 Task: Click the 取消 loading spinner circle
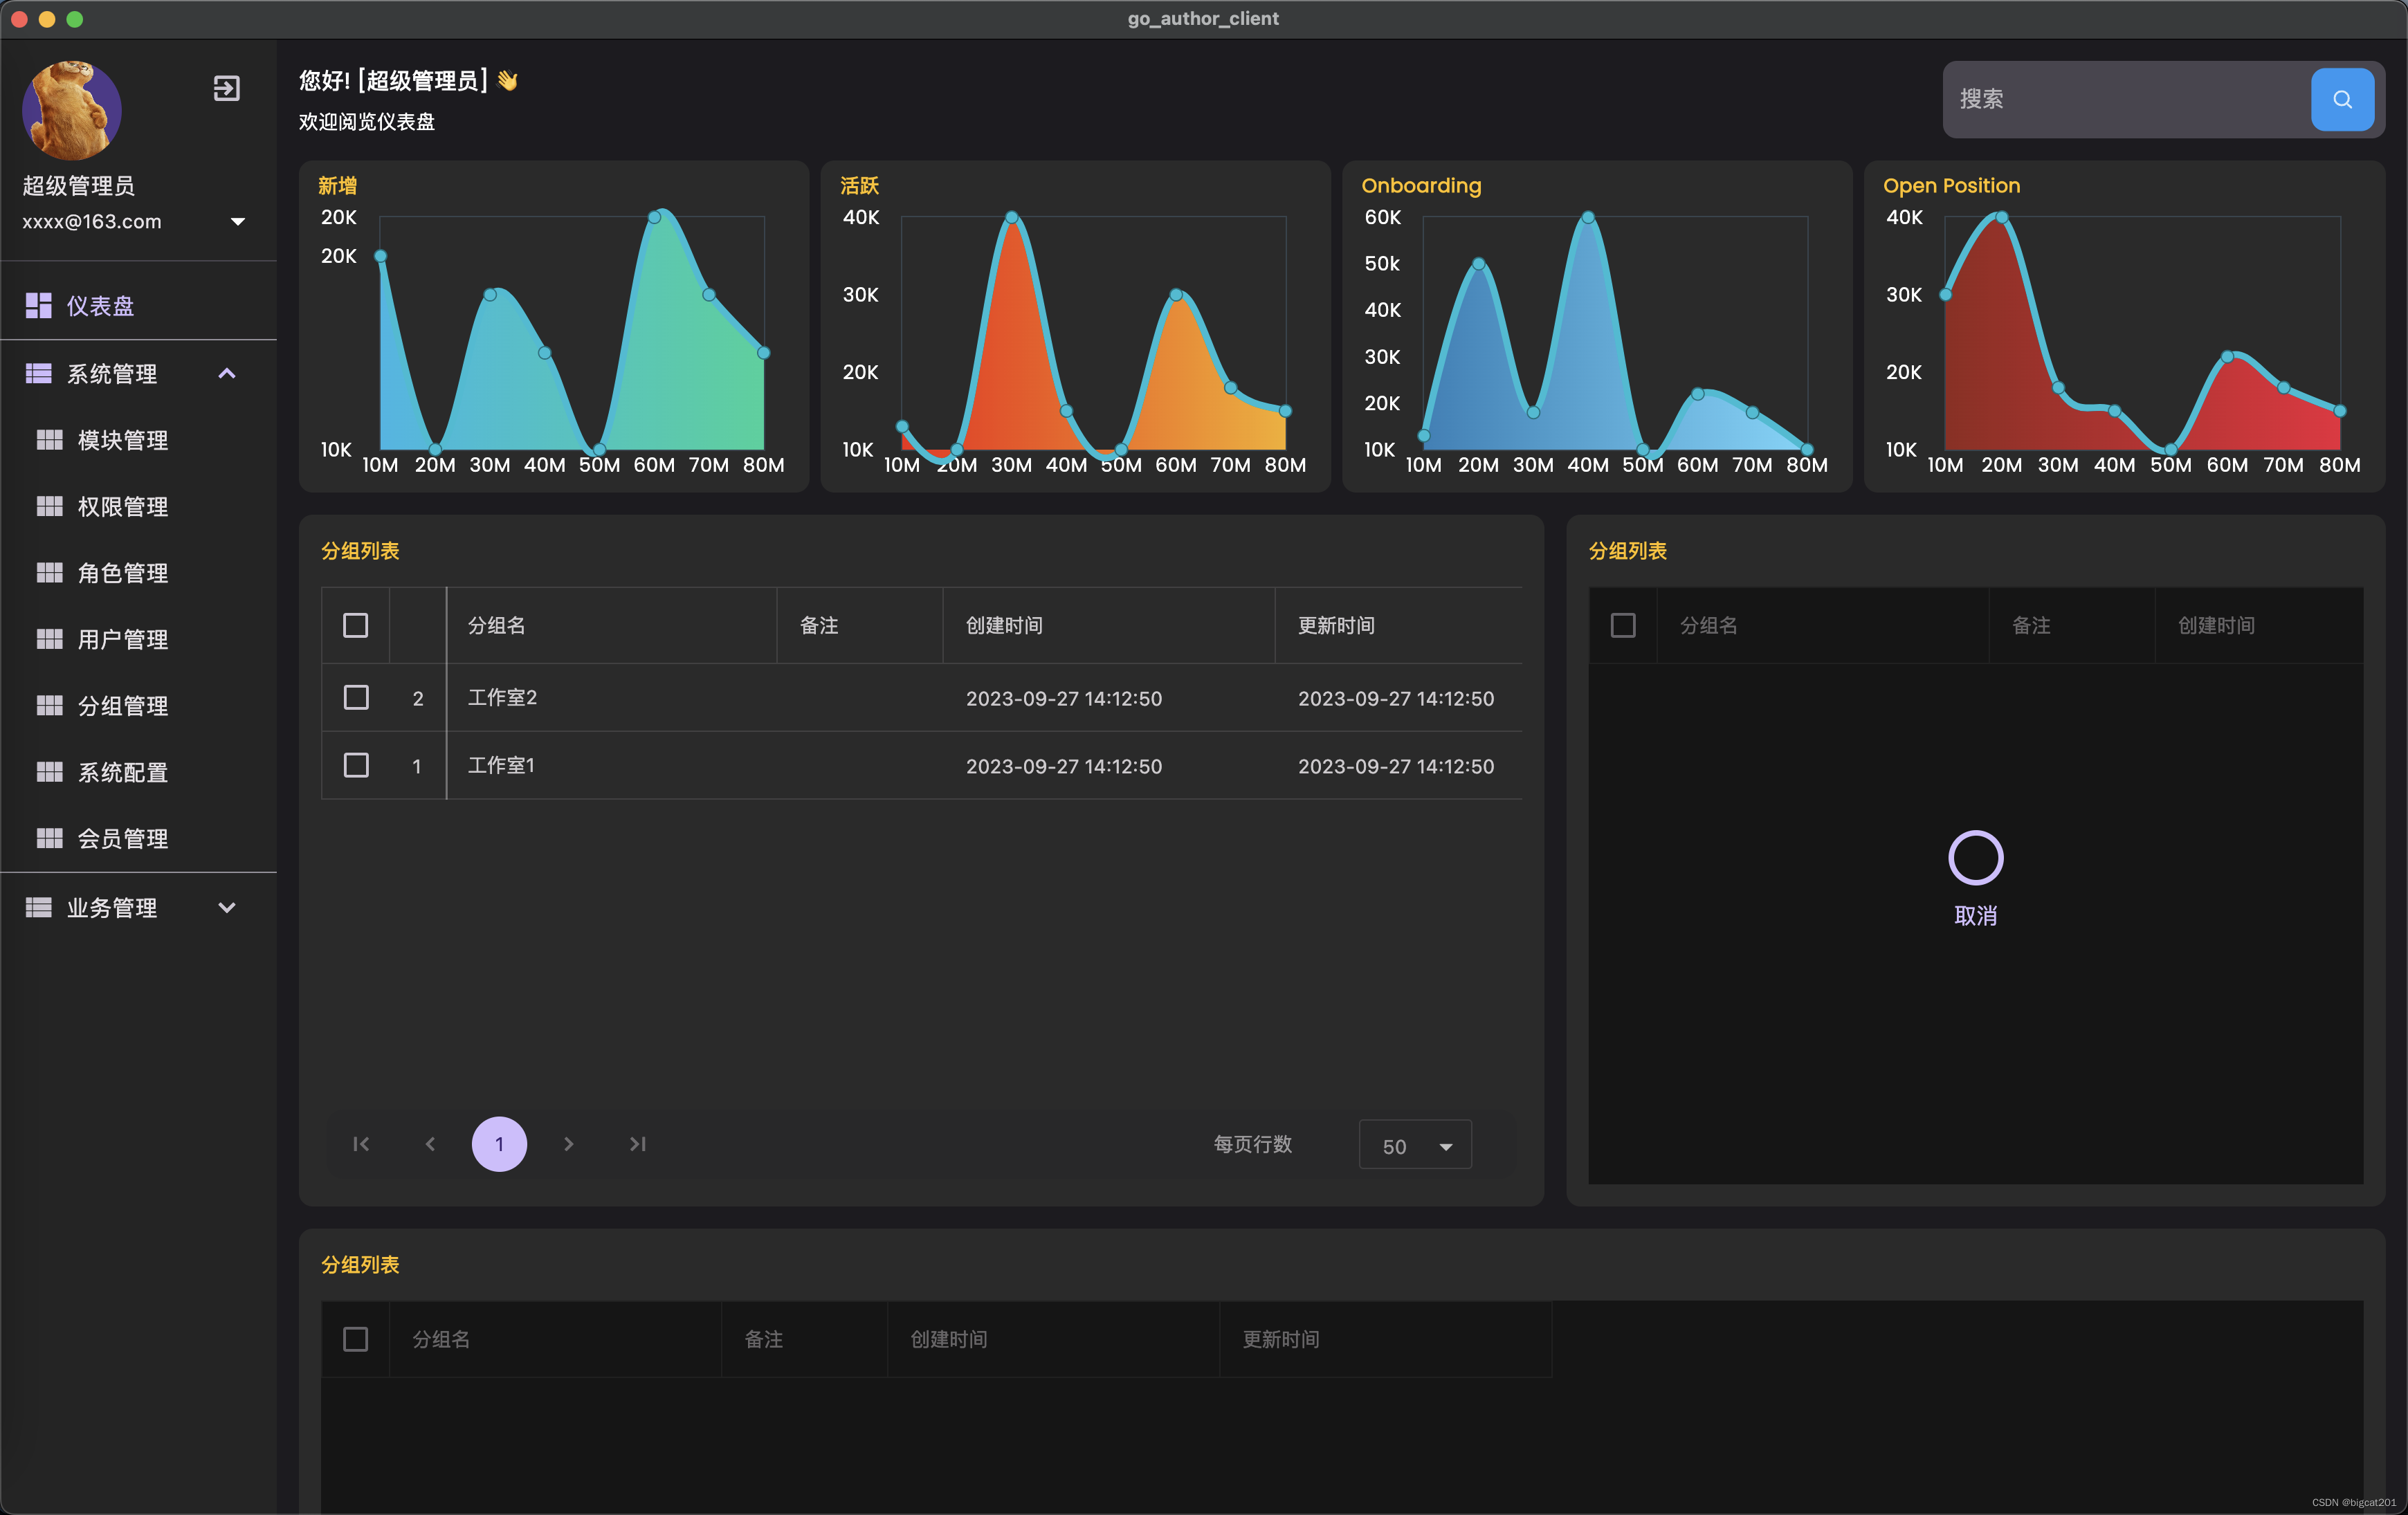coord(1975,857)
